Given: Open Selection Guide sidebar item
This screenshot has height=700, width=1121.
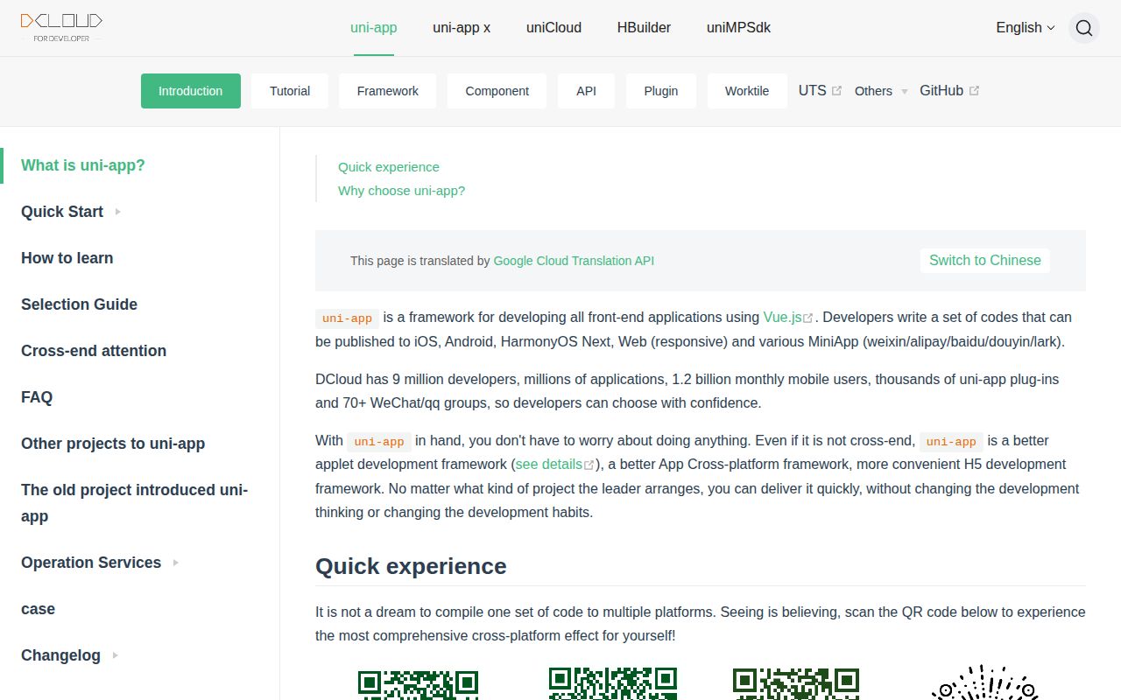Looking at the screenshot, I should [79, 304].
